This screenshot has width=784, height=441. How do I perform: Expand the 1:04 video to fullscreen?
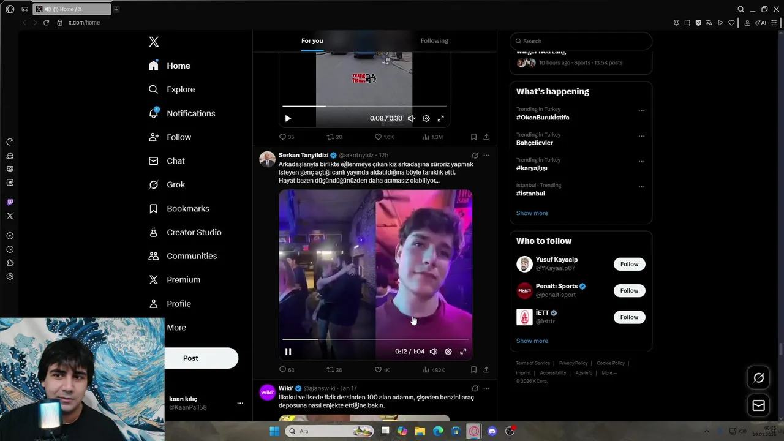pyautogui.click(x=463, y=352)
